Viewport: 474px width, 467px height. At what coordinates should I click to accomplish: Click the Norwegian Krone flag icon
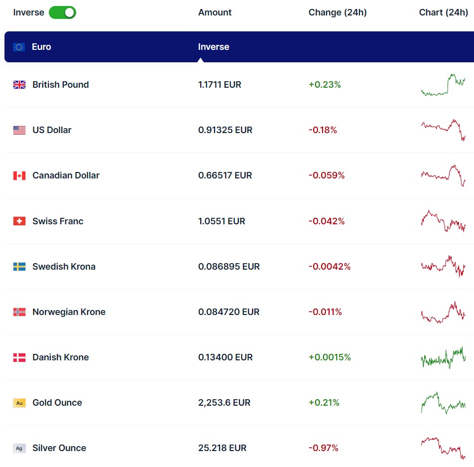tap(19, 312)
